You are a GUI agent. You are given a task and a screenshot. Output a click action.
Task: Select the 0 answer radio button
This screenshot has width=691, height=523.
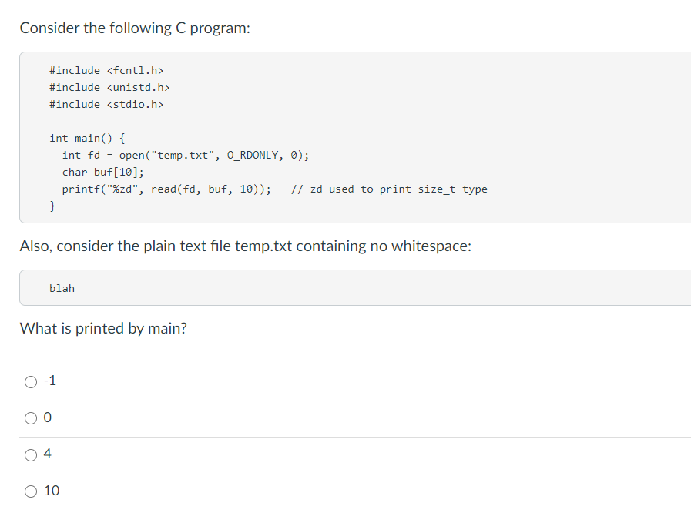(30, 417)
